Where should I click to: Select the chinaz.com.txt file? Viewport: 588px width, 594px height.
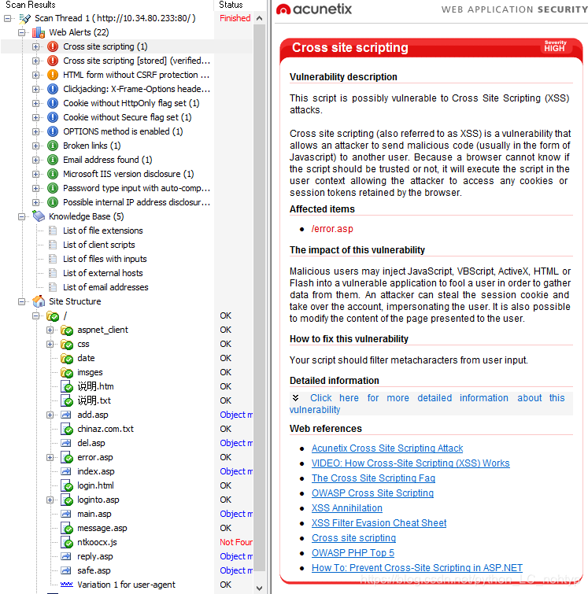pos(105,430)
